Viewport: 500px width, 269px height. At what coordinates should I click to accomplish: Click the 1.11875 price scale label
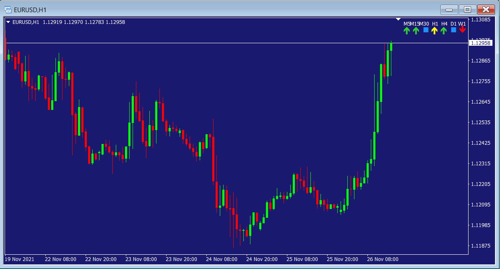point(481,246)
